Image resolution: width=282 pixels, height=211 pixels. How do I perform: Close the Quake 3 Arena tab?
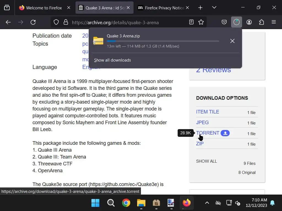pos(128,8)
